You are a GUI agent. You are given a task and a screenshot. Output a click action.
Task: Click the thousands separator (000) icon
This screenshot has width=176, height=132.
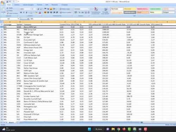[83, 12]
